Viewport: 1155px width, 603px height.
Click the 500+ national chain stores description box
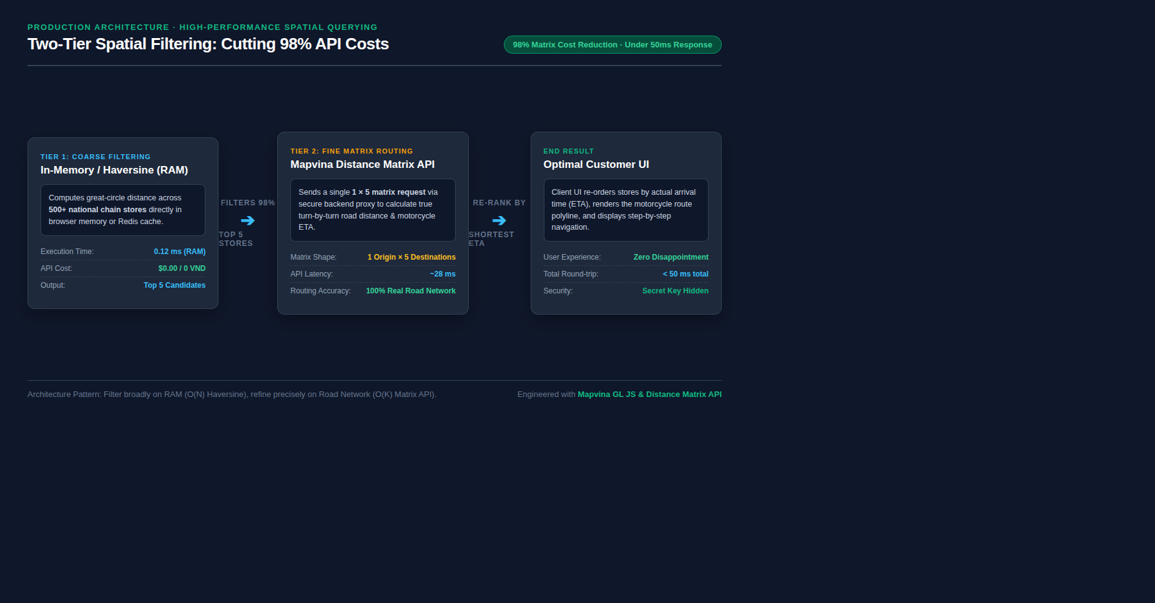123,210
